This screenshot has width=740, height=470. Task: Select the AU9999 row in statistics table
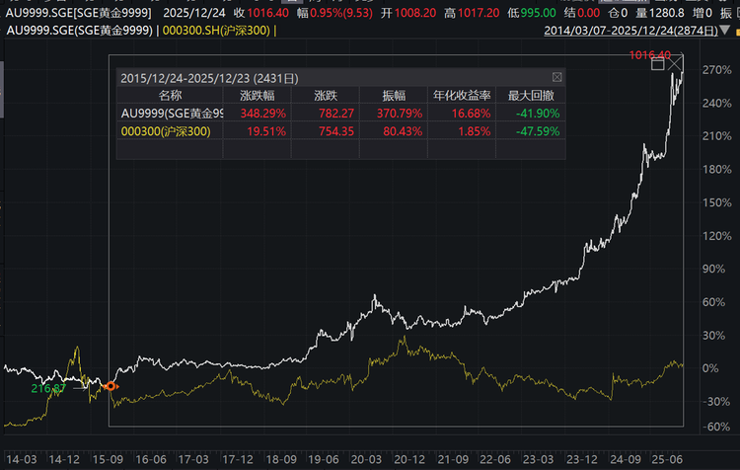tap(171, 114)
